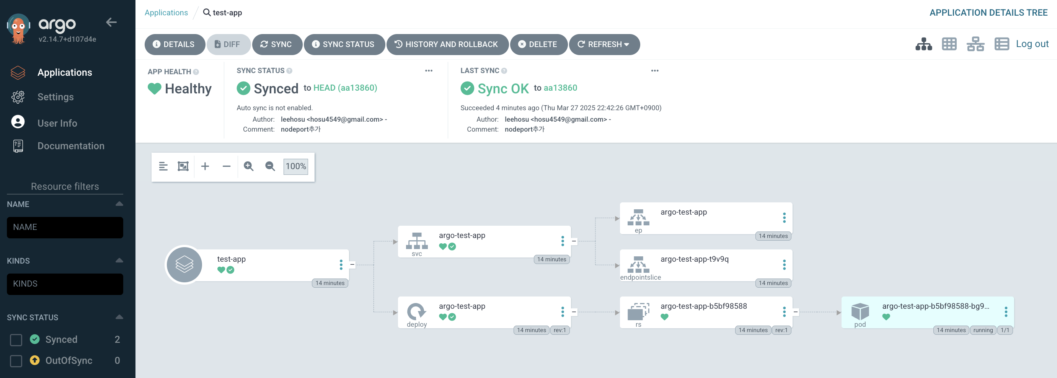This screenshot has height=378, width=1057.
Task: Click aa13860 link in Last Sync
Action: pyautogui.click(x=560, y=88)
